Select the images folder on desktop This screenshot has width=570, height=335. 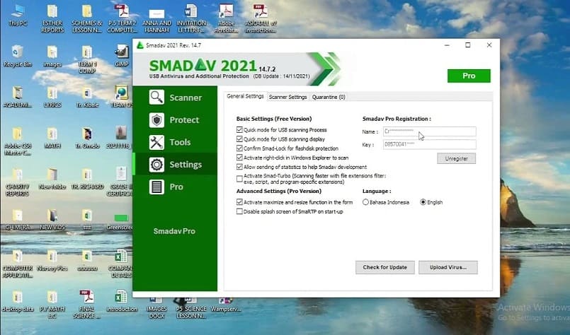click(x=52, y=57)
